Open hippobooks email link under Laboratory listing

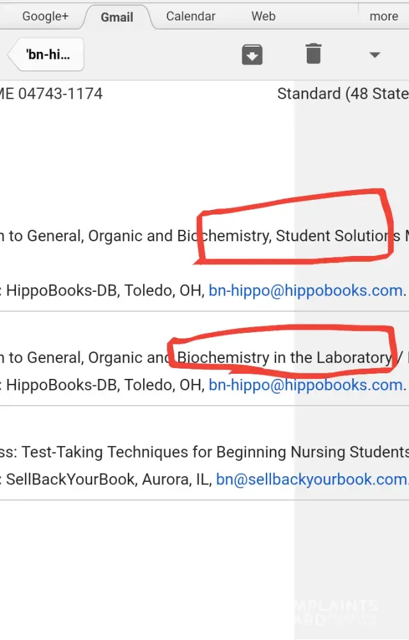click(305, 385)
